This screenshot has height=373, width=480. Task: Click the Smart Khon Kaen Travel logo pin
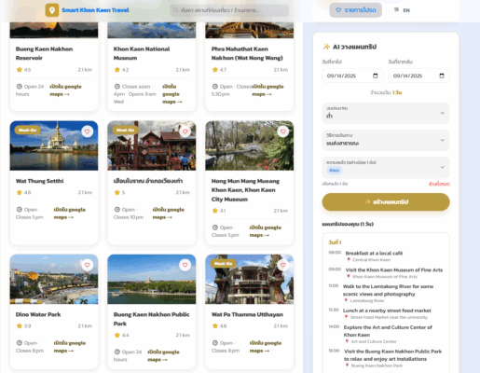pos(52,10)
